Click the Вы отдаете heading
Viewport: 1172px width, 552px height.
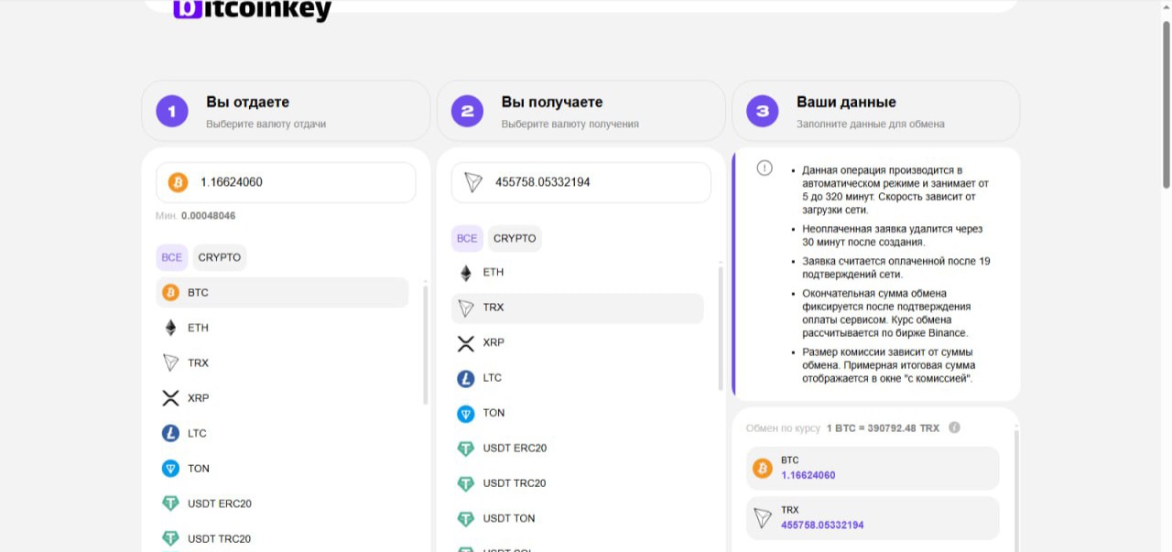[x=247, y=103]
